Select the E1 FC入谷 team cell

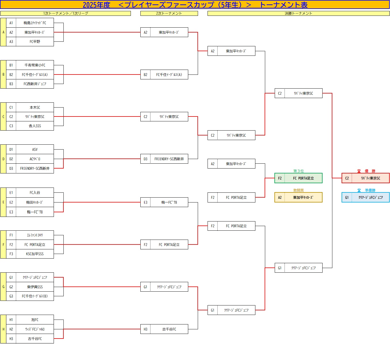[x=35, y=193]
